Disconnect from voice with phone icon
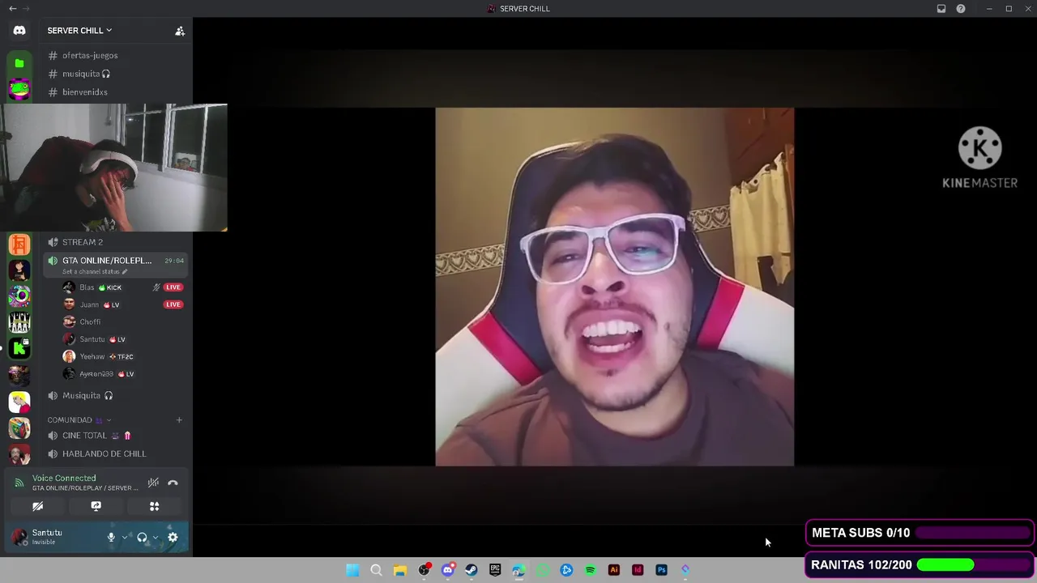Image resolution: width=1037 pixels, height=583 pixels. (173, 483)
